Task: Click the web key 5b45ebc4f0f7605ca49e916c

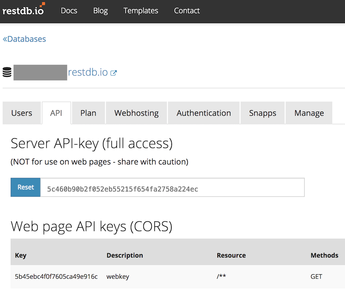Action: (56, 277)
